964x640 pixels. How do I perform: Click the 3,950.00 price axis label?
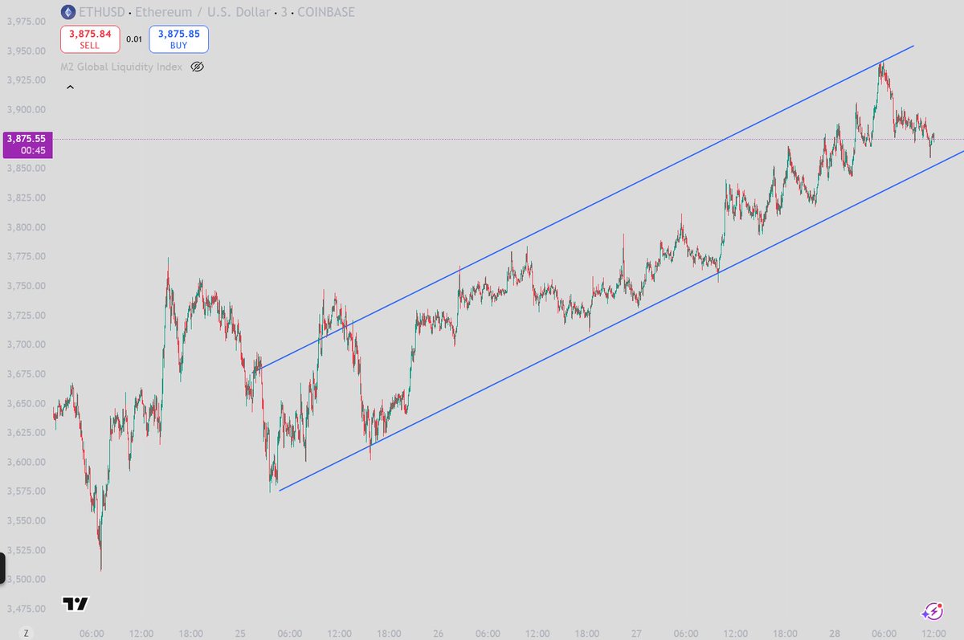pyautogui.click(x=26, y=51)
